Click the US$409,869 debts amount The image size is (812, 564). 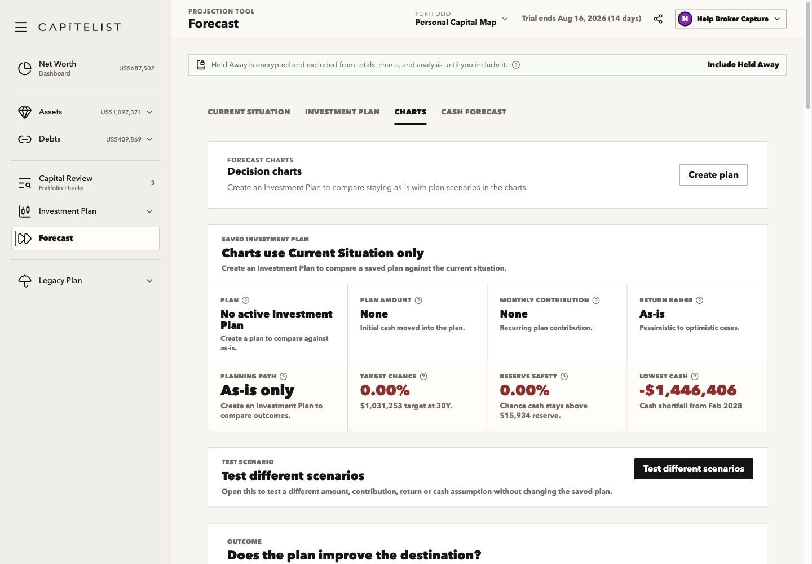pos(123,139)
